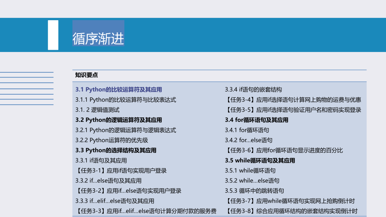Click line 3.5.1 while循环语句
Viewport: 386px width, 217px height.
(x=250, y=170)
